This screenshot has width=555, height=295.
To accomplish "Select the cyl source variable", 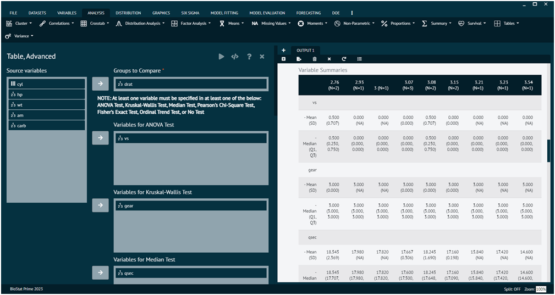I will pos(47,84).
